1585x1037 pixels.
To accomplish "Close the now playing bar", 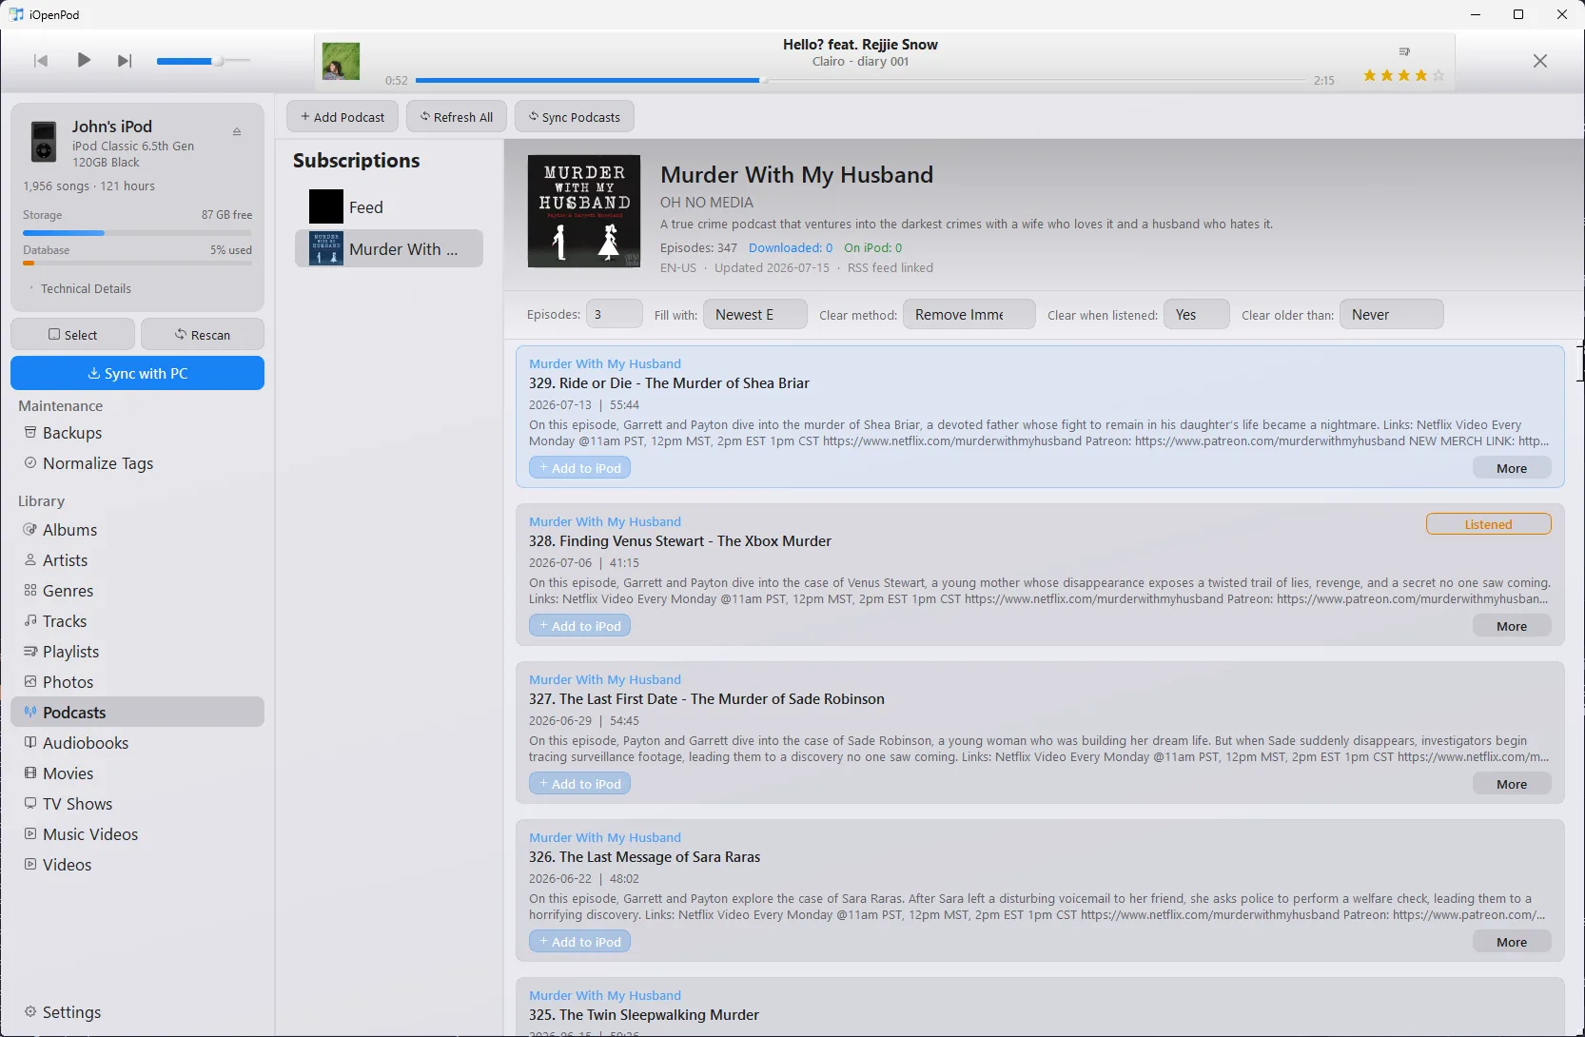I will [1540, 61].
